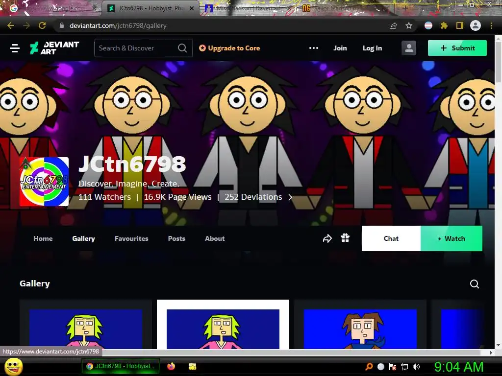The image size is (502, 376).
Task: Click the JCtn6798 Entertainment profile avatar
Action: (x=44, y=182)
